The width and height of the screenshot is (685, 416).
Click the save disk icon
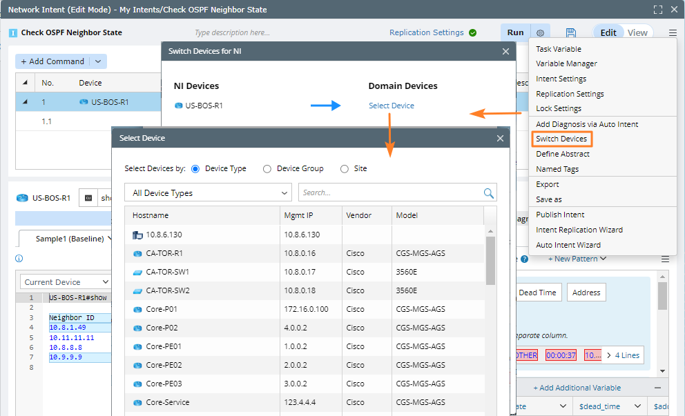click(x=570, y=33)
